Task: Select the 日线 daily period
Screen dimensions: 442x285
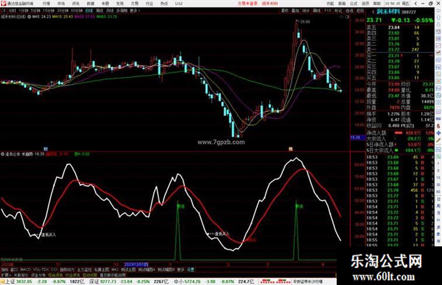Action: 89,10
